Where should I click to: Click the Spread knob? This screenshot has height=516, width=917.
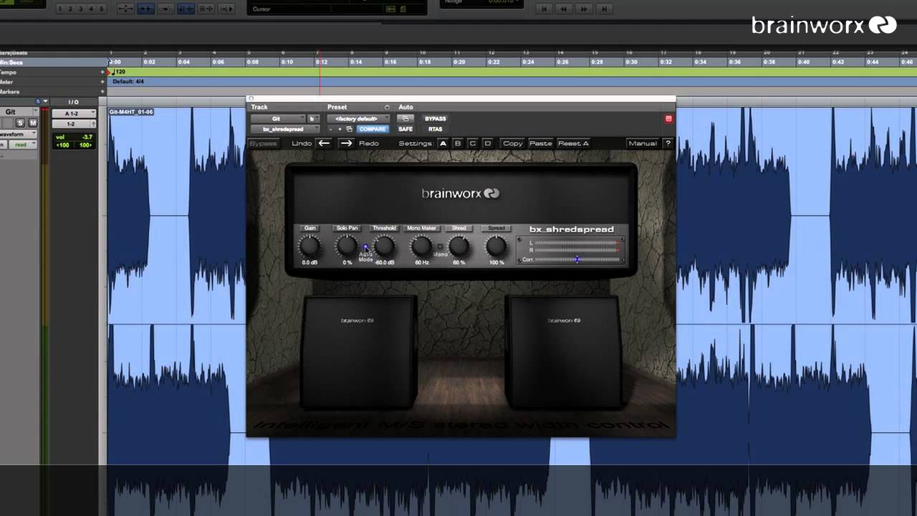pyautogui.click(x=496, y=247)
